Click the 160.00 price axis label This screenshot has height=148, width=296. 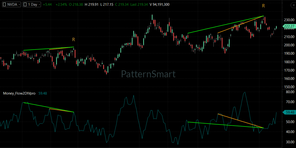(x=289, y=78)
